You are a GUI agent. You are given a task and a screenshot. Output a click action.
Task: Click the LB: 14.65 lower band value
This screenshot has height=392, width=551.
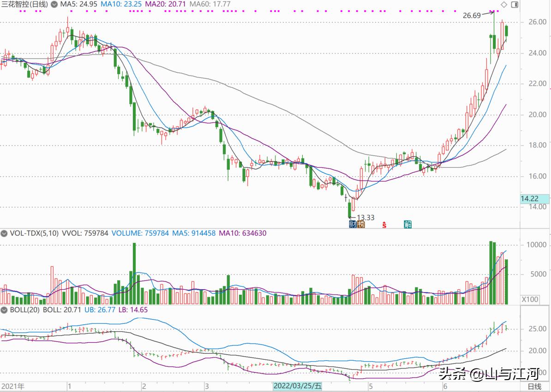(133, 310)
